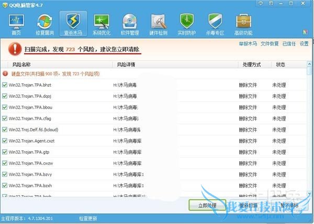This screenshot has width=314, height=224.
Task: Uncheck Win32.Trojan.TPA.bzvy checkbox
Action: tap(5, 174)
